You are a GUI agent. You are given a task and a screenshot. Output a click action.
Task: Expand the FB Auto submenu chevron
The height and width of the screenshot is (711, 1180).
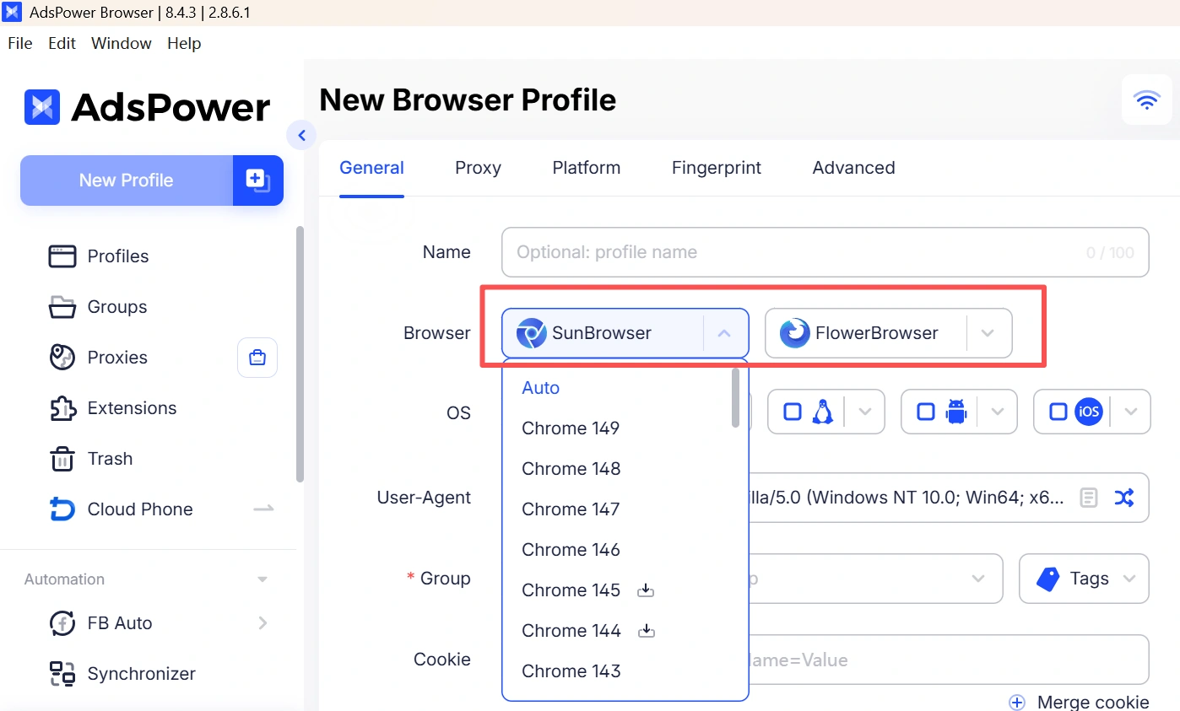[263, 623]
